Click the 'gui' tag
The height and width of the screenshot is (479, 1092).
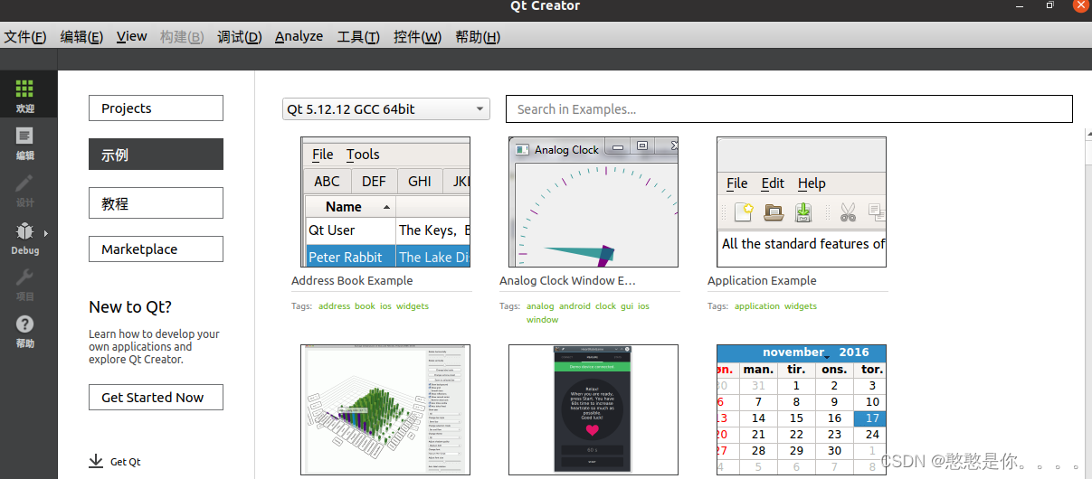[627, 306]
